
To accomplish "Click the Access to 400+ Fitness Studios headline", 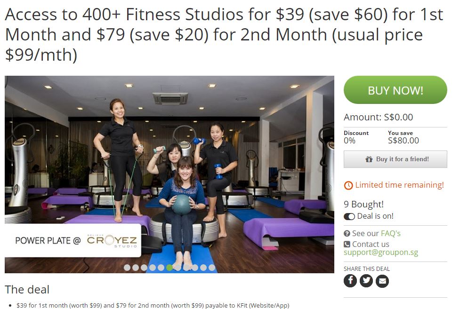I will (x=225, y=35).
